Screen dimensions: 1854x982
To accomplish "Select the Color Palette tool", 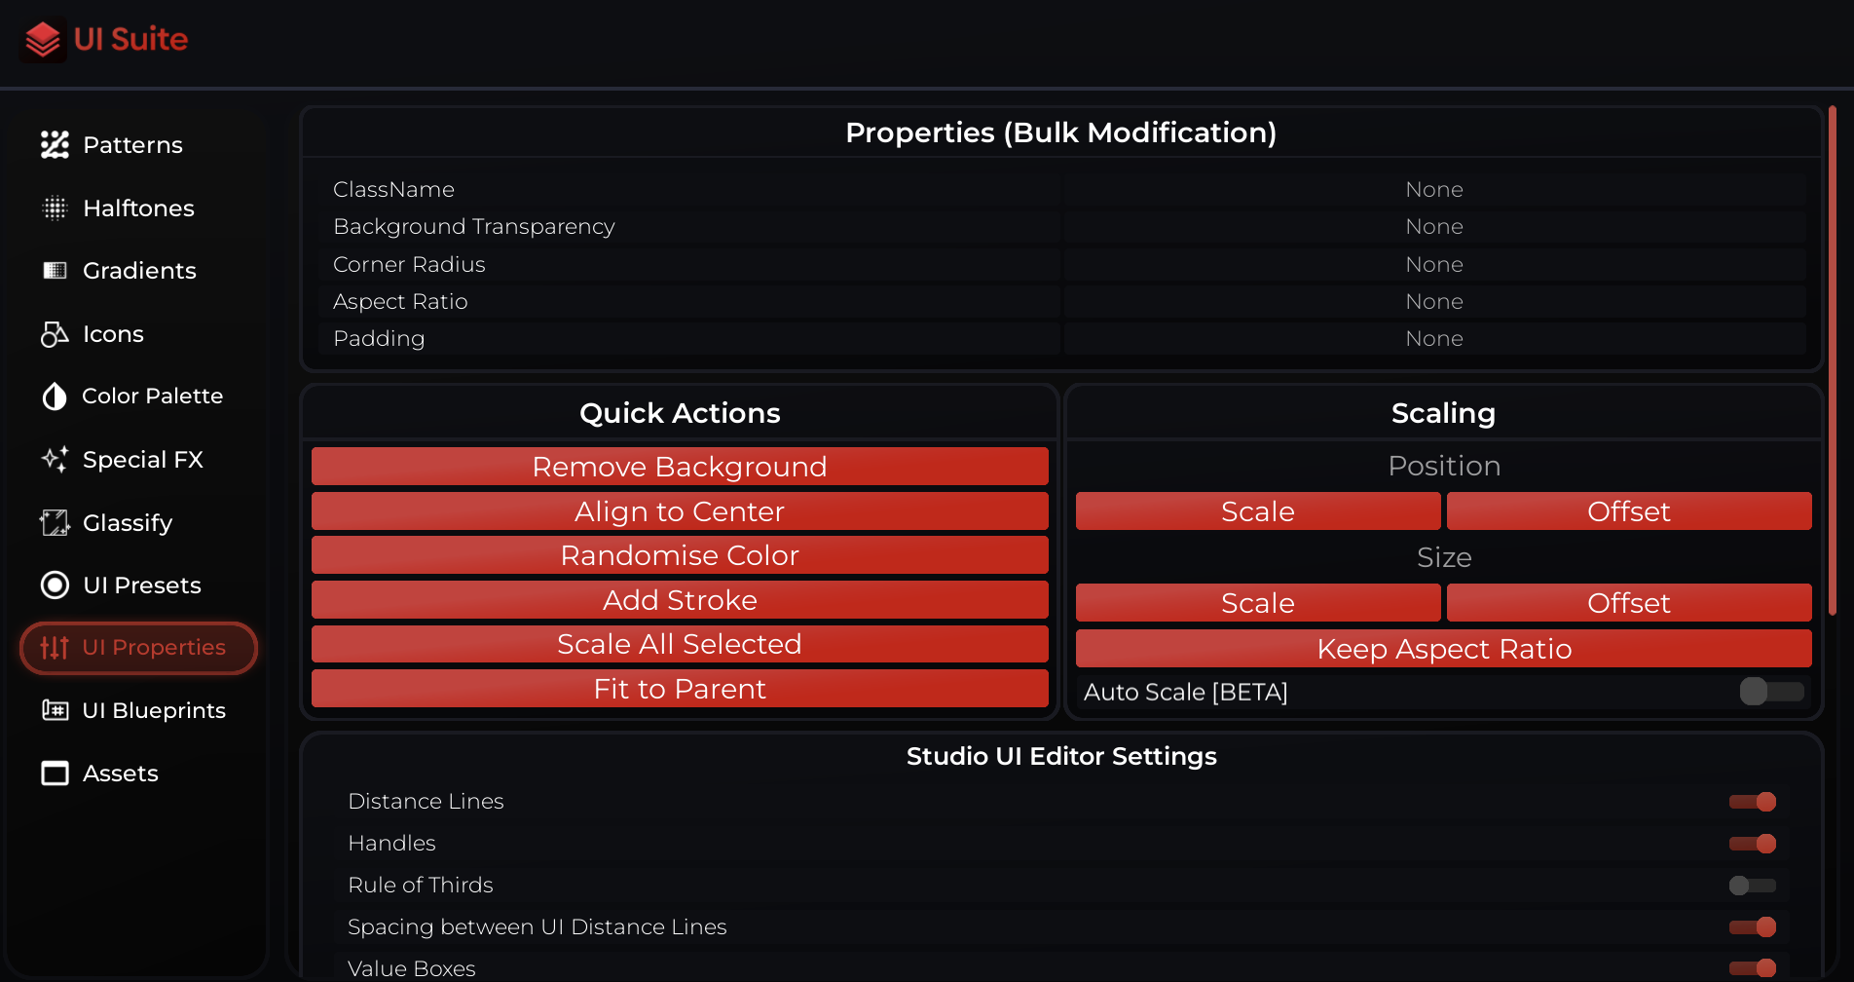I will (152, 396).
